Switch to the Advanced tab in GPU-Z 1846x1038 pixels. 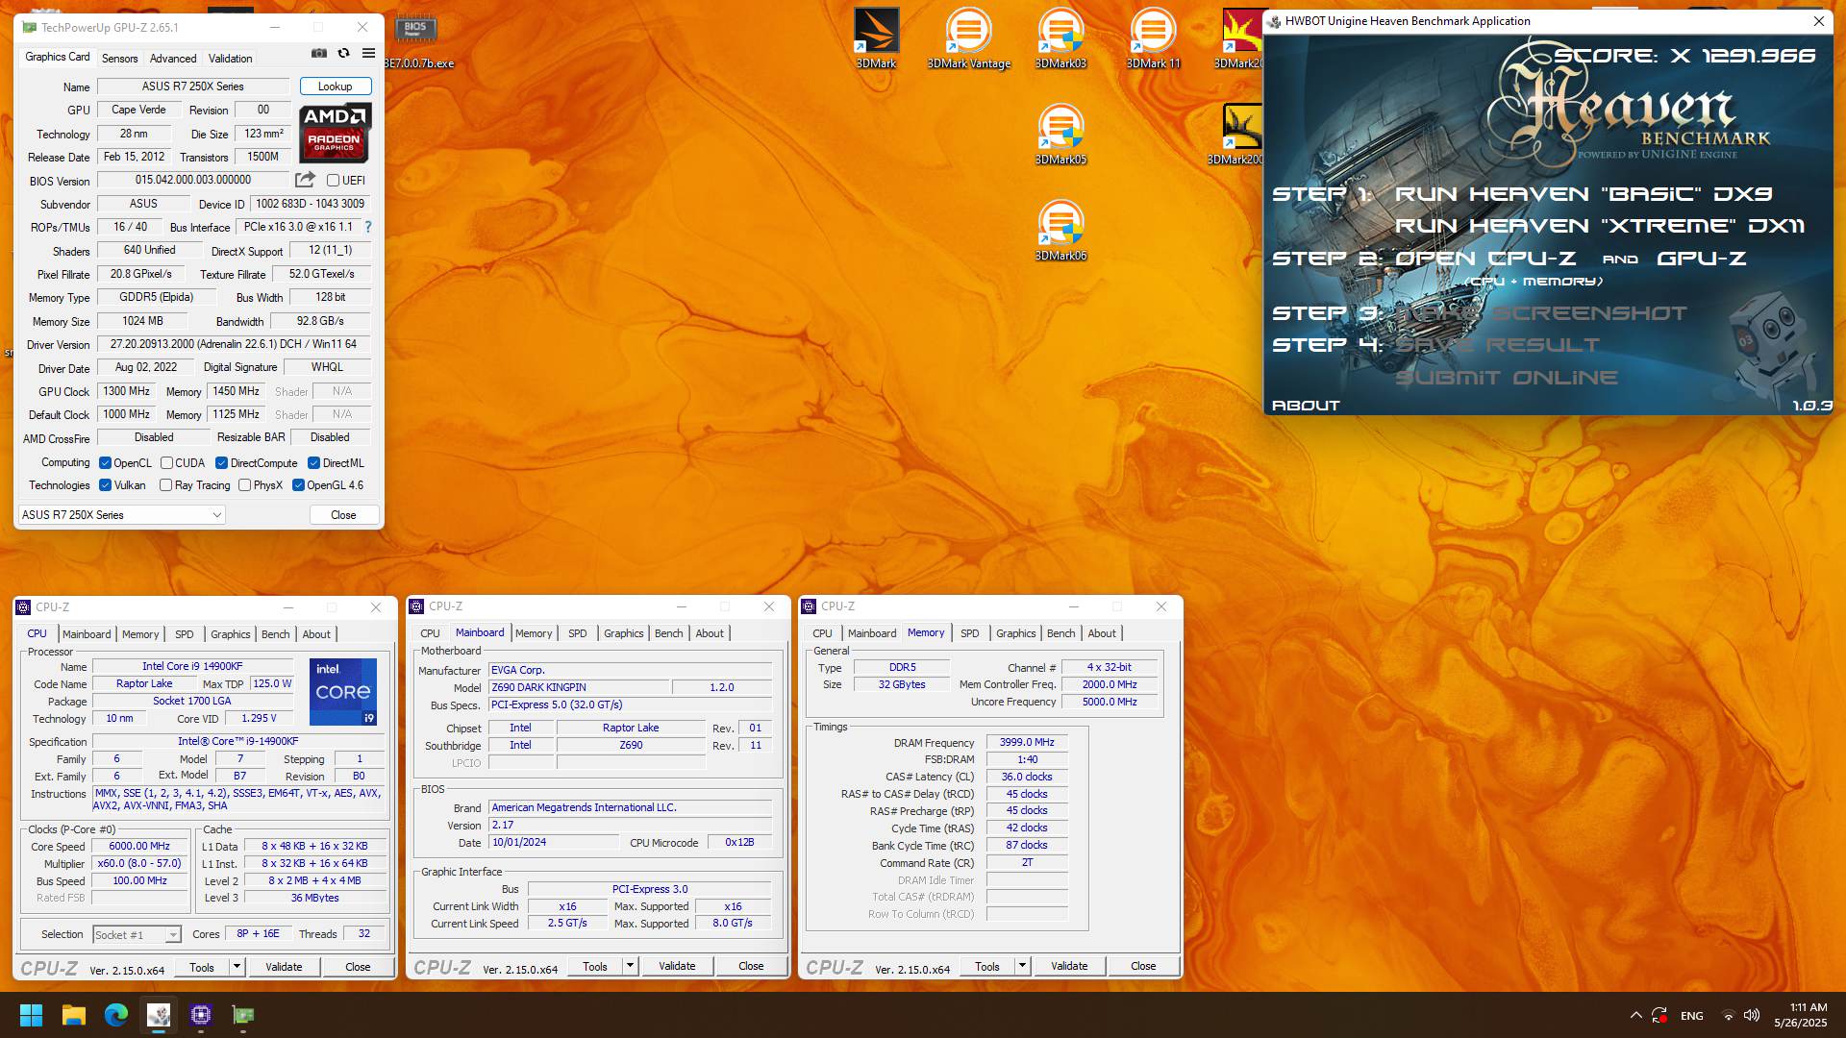point(173,59)
